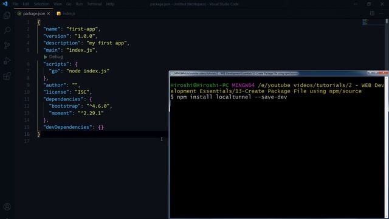Open the File menu
Viewport: 389px width, 219px height.
tap(15, 4)
